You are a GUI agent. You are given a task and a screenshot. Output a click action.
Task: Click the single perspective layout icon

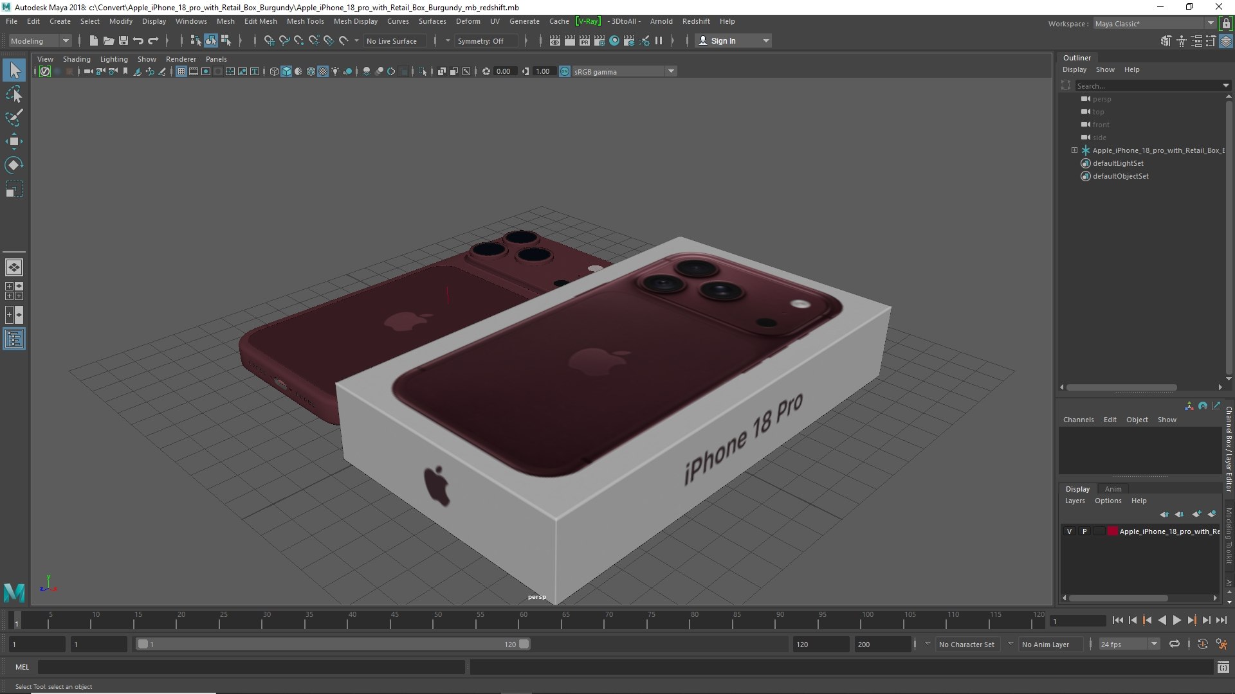click(x=14, y=267)
